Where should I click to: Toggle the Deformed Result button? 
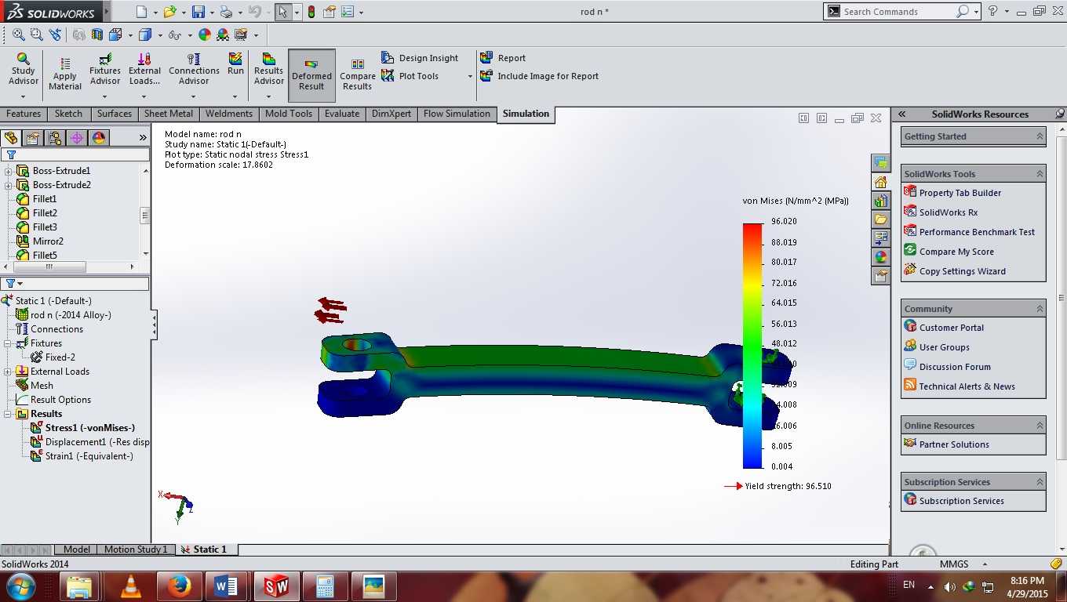tap(311, 75)
